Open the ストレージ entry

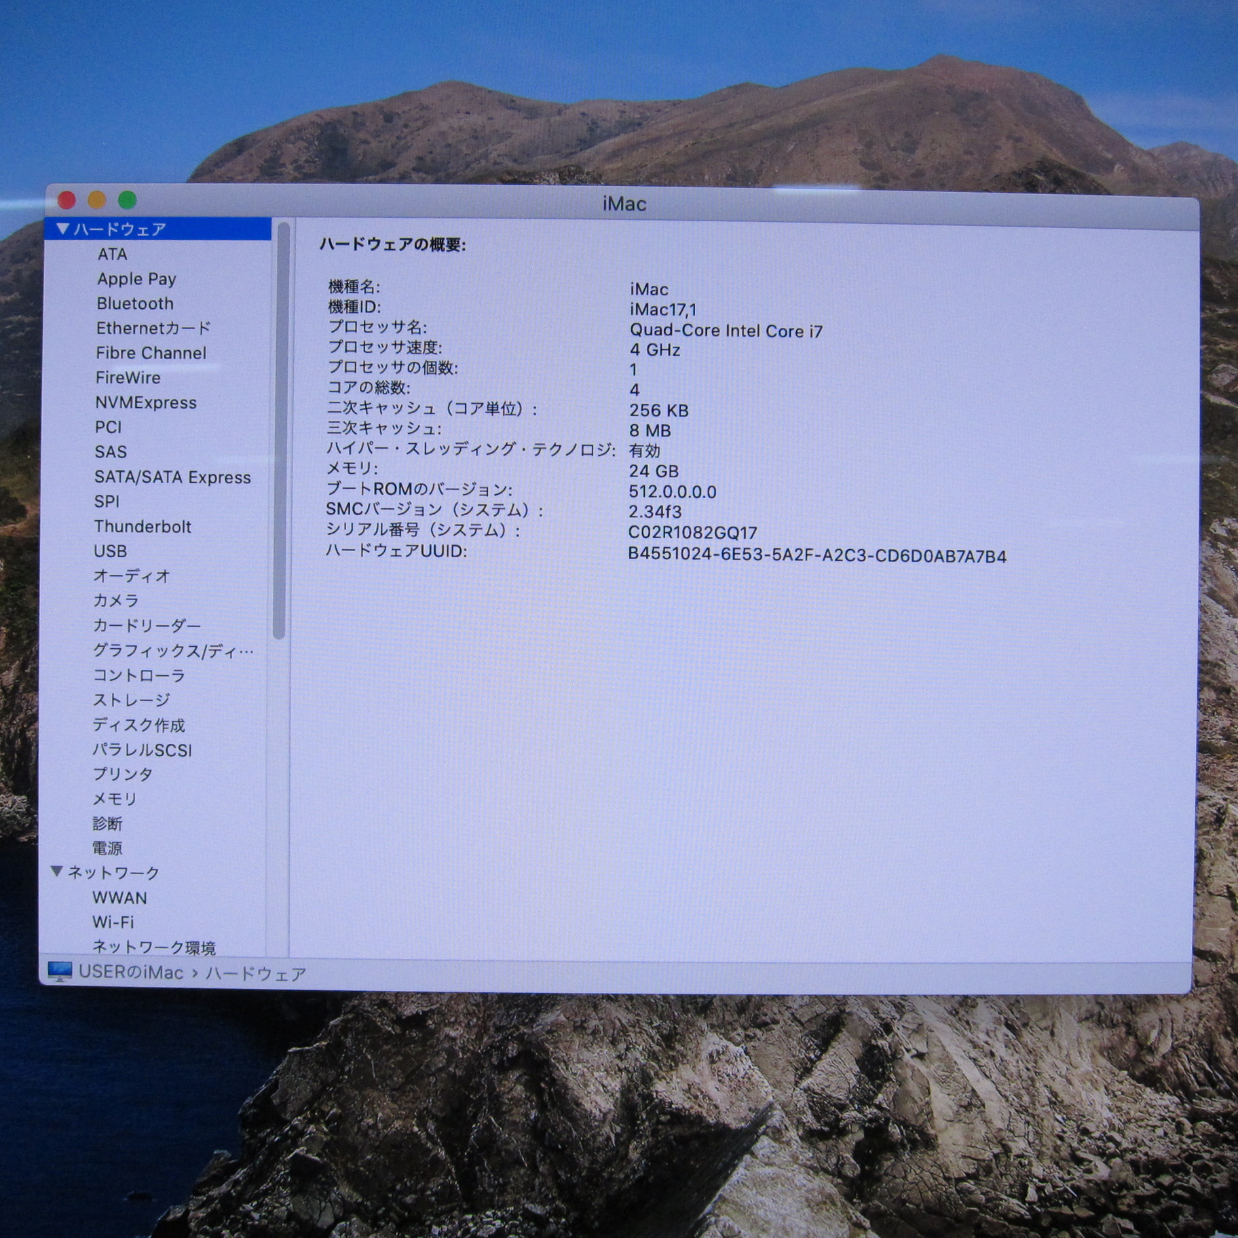[x=132, y=700]
